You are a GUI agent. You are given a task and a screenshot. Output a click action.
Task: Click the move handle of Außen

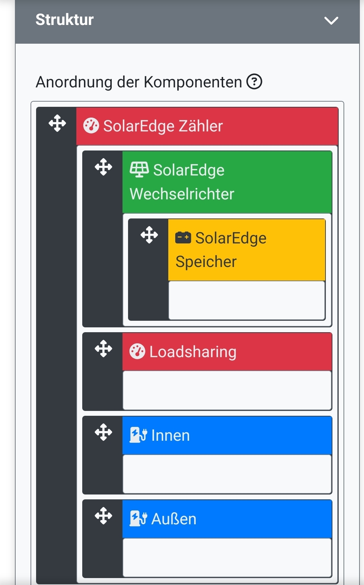tap(103, 516)
